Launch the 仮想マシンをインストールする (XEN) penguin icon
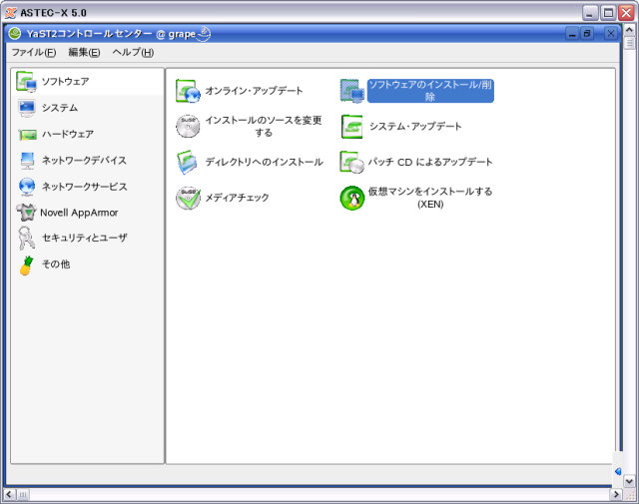 coord(352,198)
